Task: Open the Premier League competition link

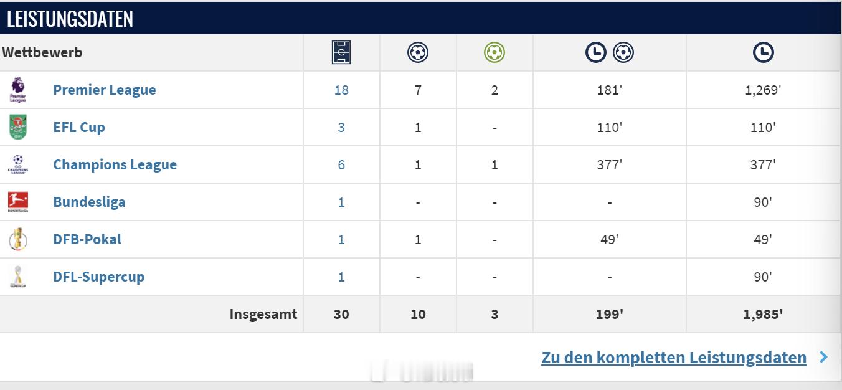Action: (105, 90)
